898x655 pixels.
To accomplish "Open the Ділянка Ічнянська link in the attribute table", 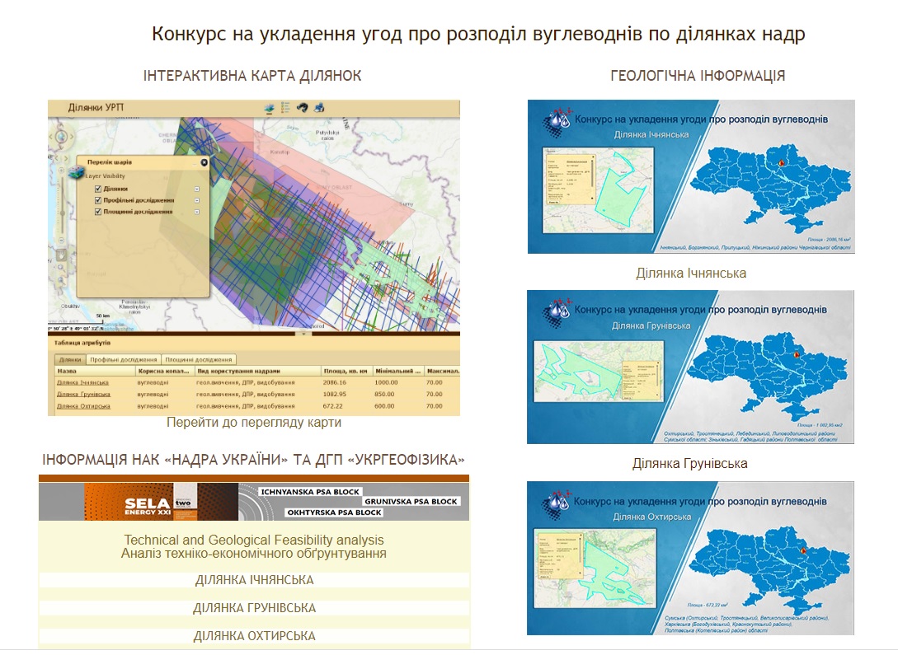I will point(83,383).
